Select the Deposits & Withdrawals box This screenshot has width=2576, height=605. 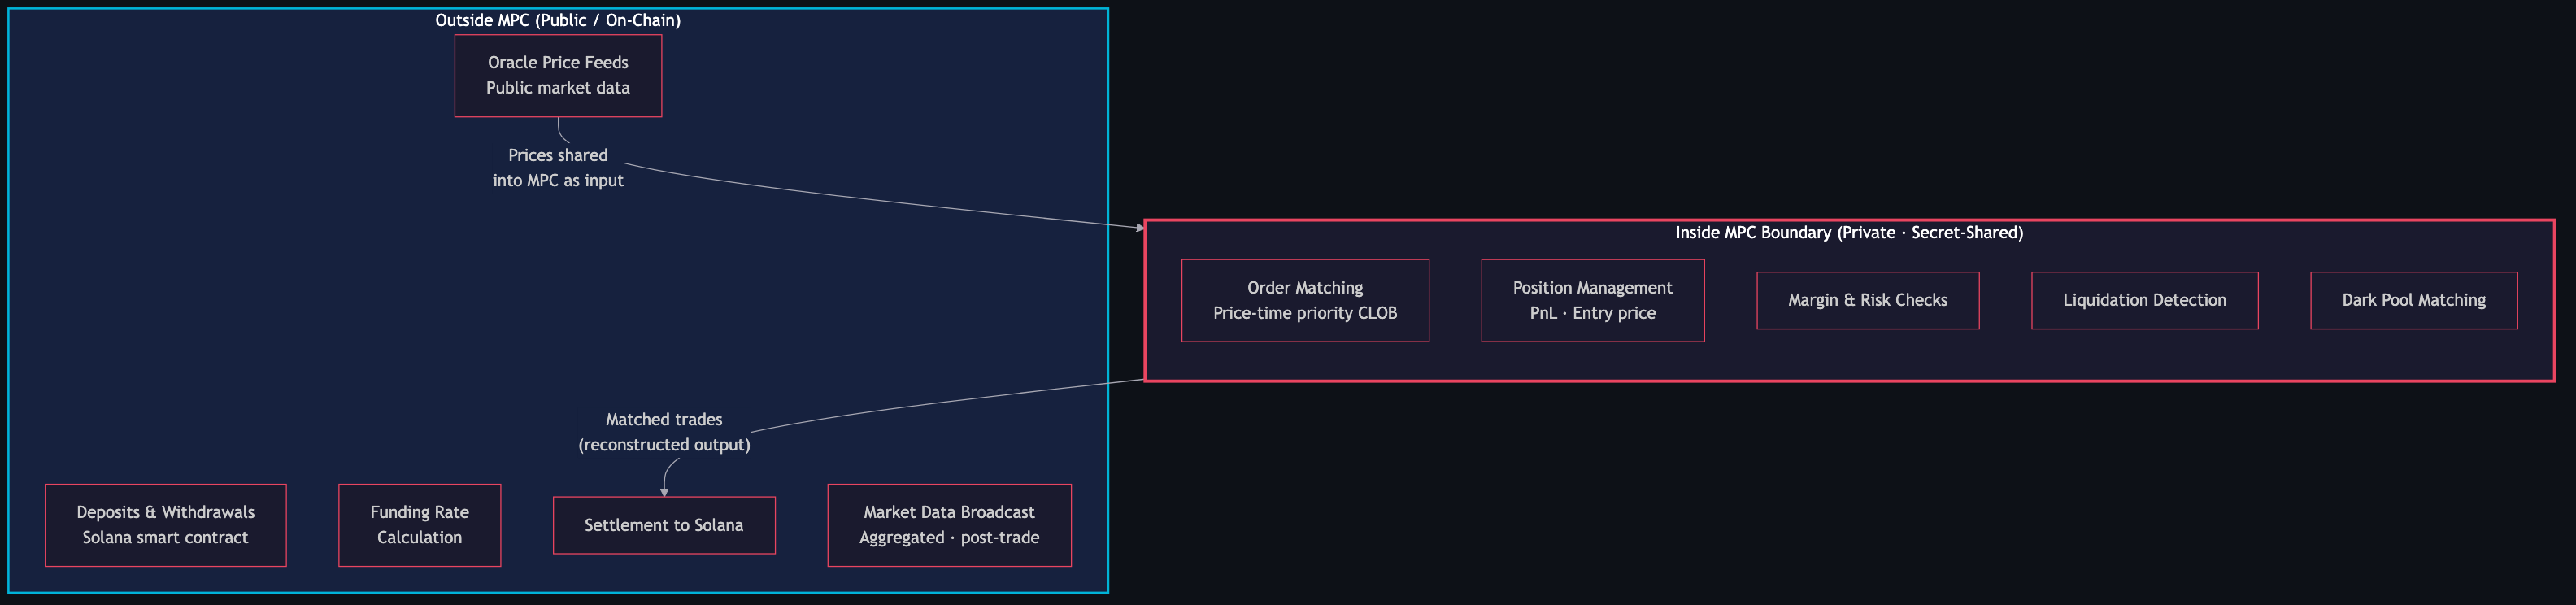pos(166,525)
